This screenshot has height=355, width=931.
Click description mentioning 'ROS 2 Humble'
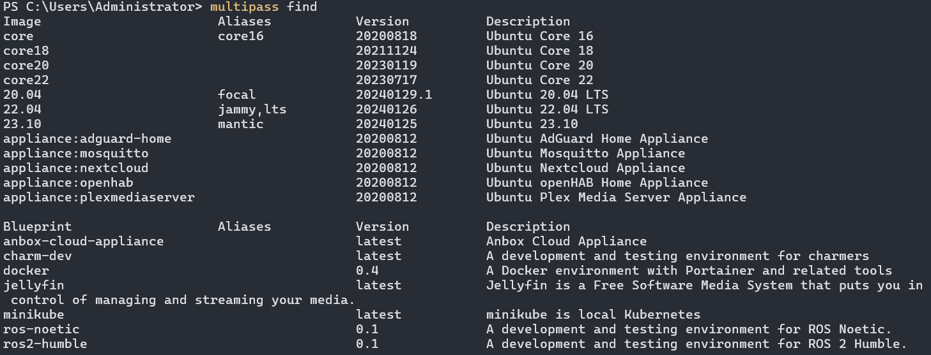click(x=697, y=344)
